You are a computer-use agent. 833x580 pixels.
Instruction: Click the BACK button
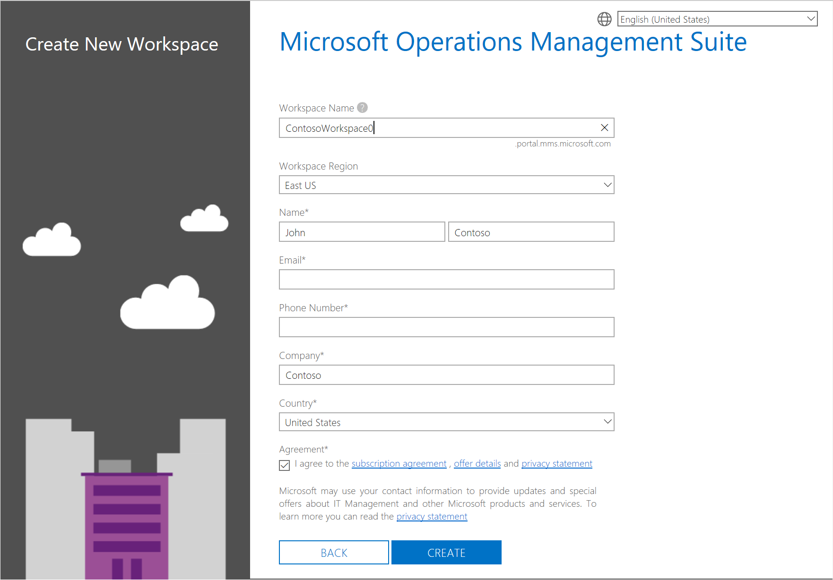click(x=334, y=553)
